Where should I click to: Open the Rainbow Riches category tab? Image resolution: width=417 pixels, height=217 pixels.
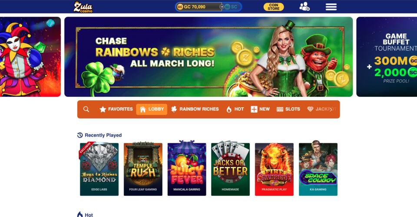click(195, 109)
